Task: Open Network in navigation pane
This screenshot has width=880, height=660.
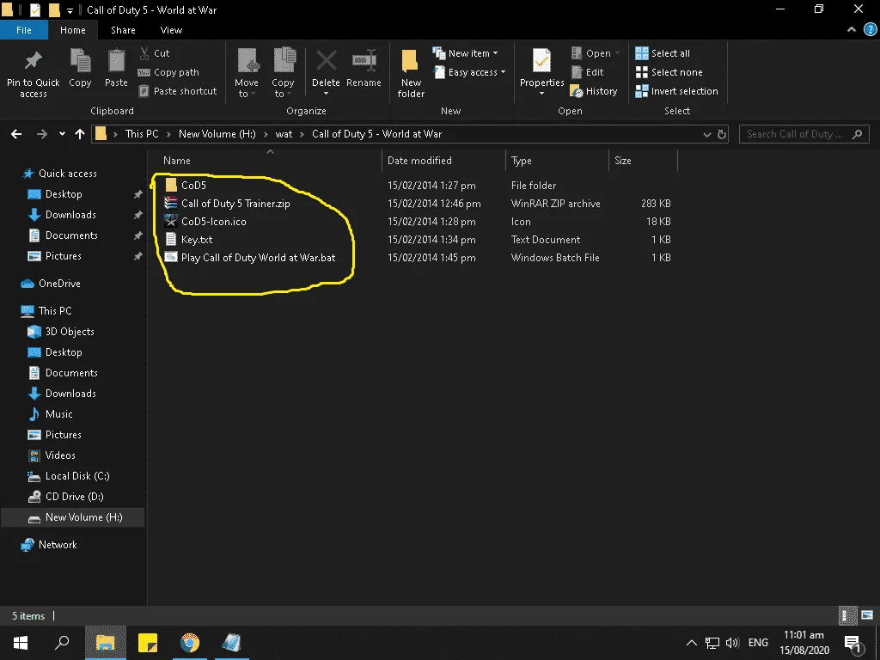Action: pos(58,545)
